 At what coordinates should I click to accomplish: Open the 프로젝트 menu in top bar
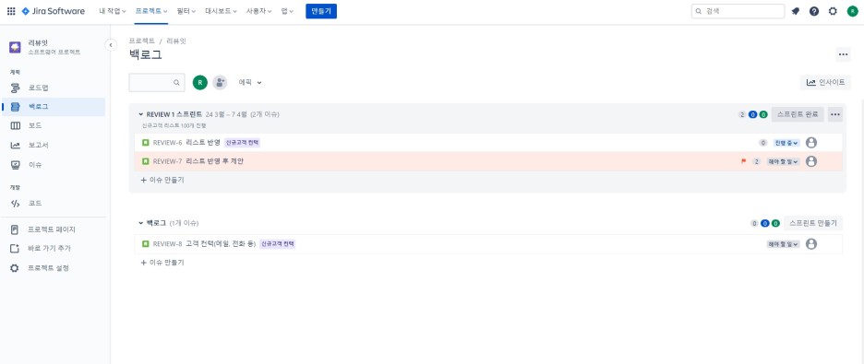click(151, 11)
